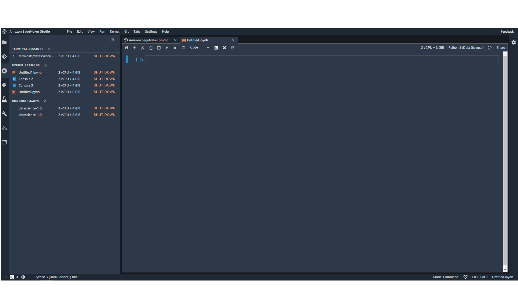Click the save notebook icon
The height and width of the screenshot is (291, 518).
[x=127, y=48]
